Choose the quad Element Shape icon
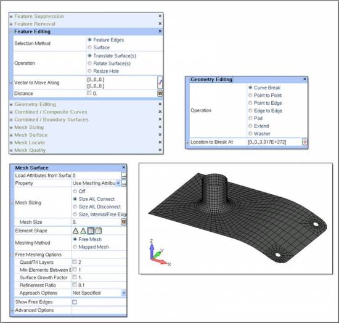The height and width of the screenshot is (323, 339). point(91,231)
